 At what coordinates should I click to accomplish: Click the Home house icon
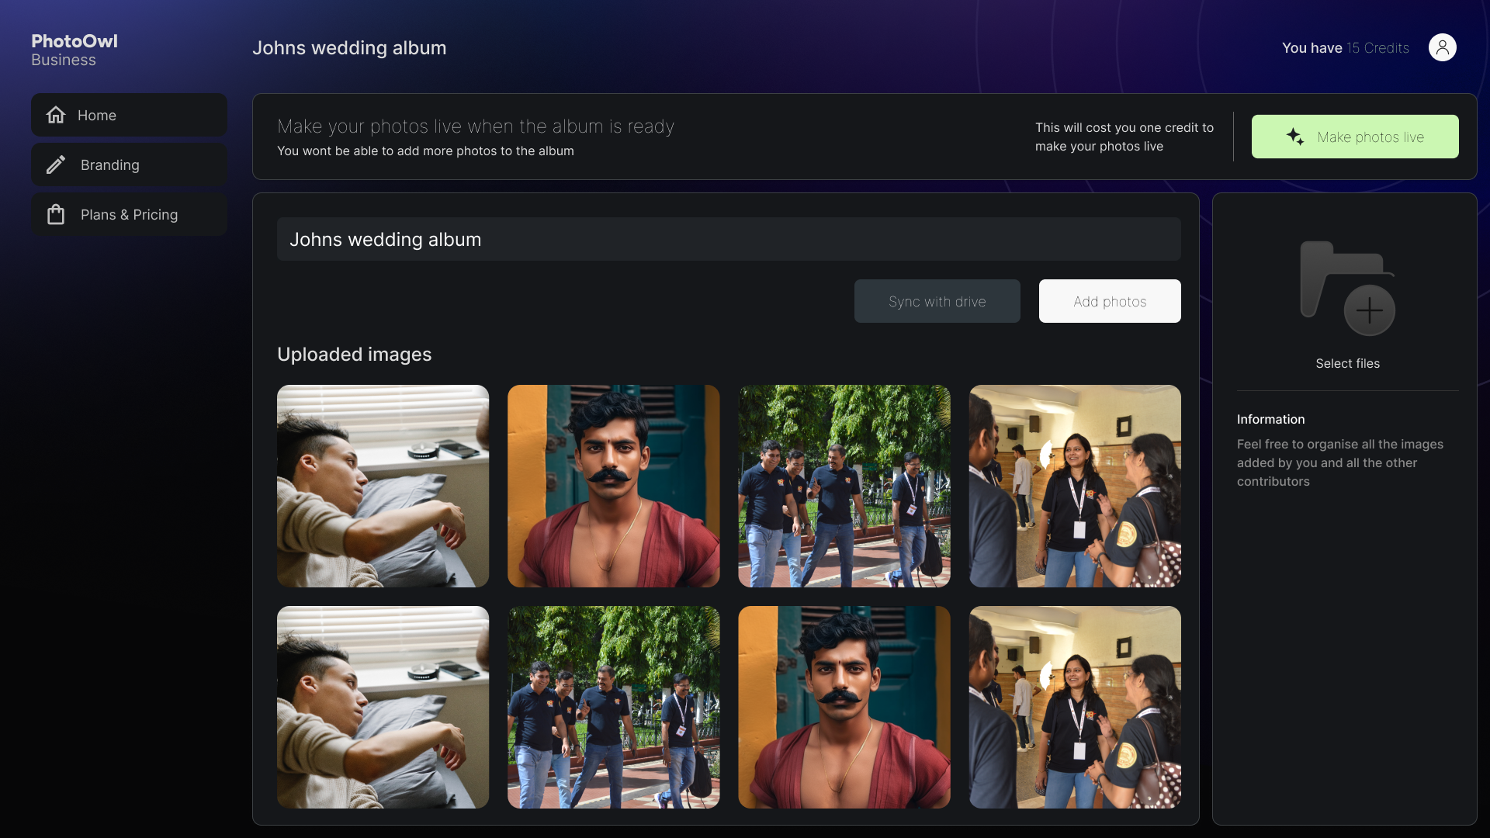[56, 115]
